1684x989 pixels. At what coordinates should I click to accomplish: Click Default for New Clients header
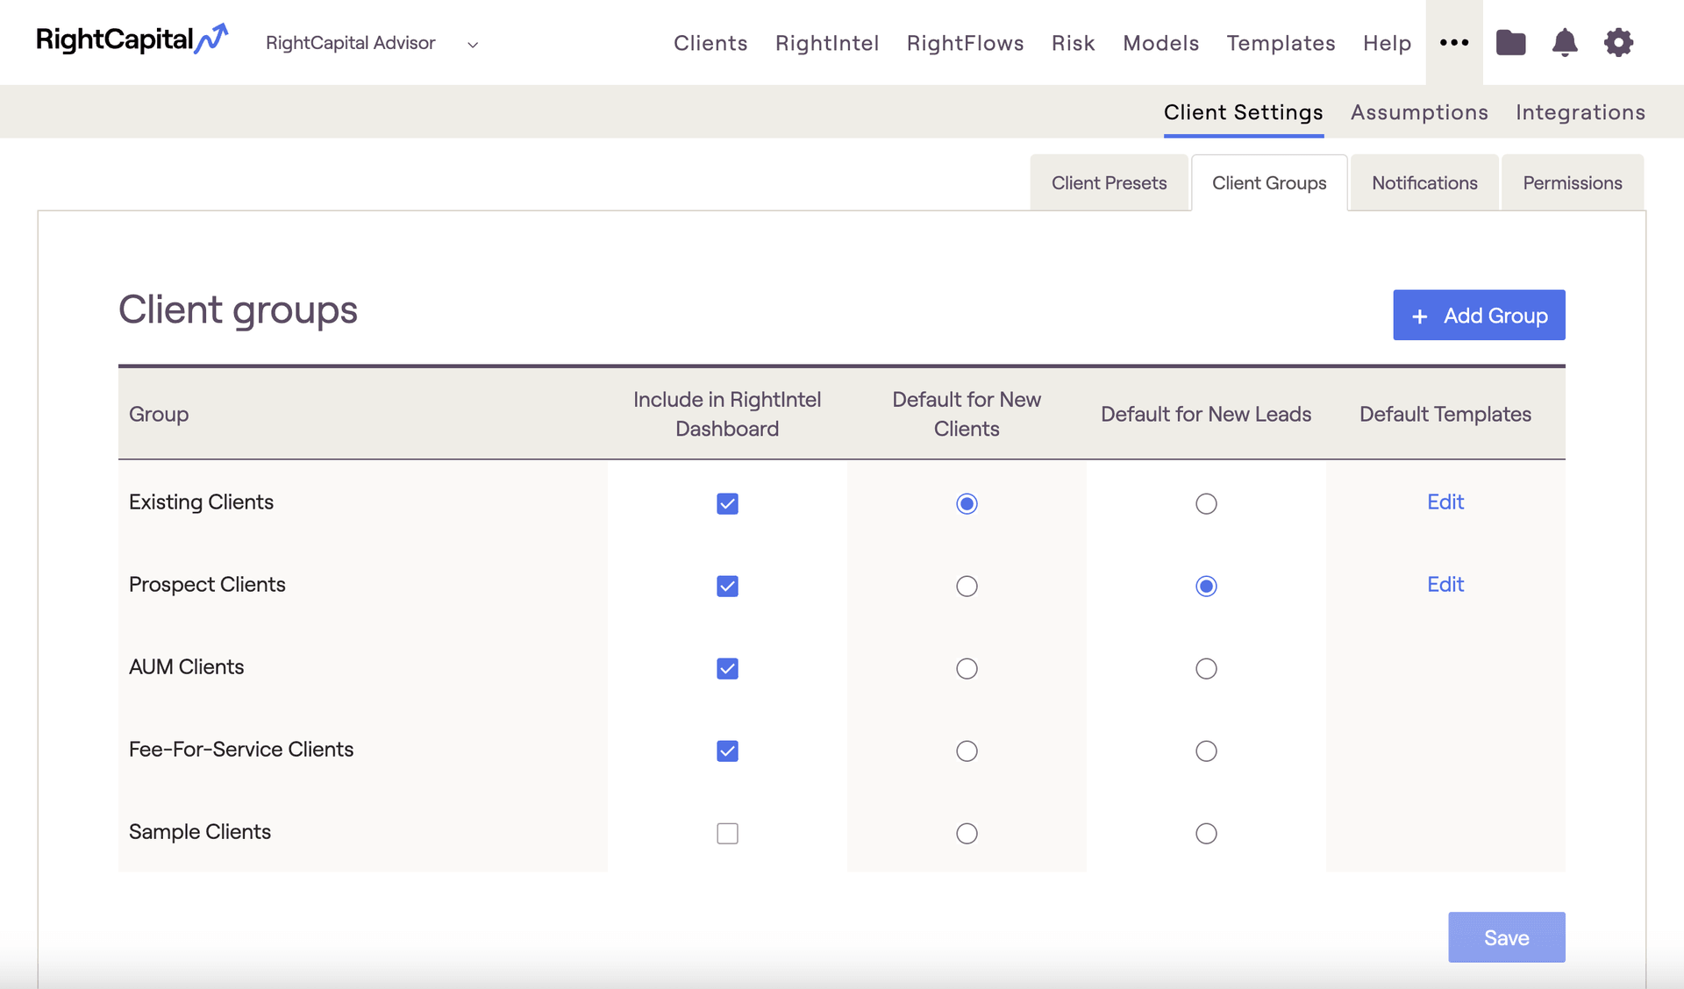click(967, 414)
